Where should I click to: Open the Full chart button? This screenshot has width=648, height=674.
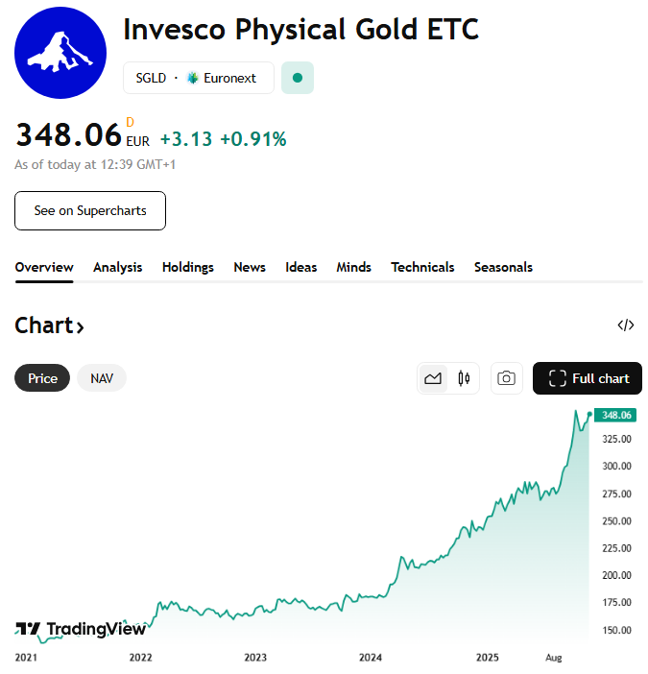[x=588, y=378]
